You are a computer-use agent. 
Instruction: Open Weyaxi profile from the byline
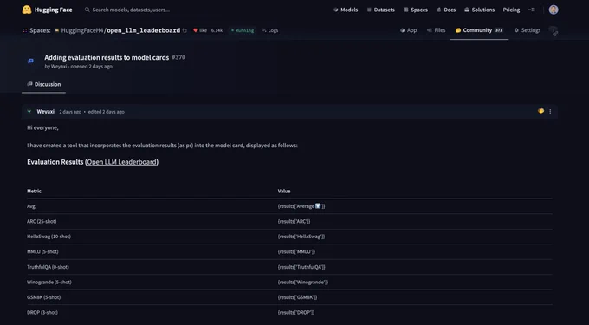[x=59, y=67]
